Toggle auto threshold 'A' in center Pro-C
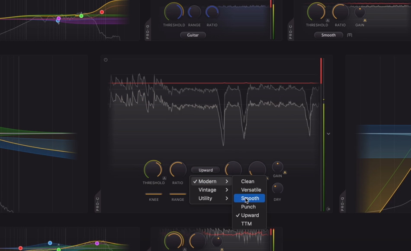Screen dimensions: 411x251 (164, 178)
